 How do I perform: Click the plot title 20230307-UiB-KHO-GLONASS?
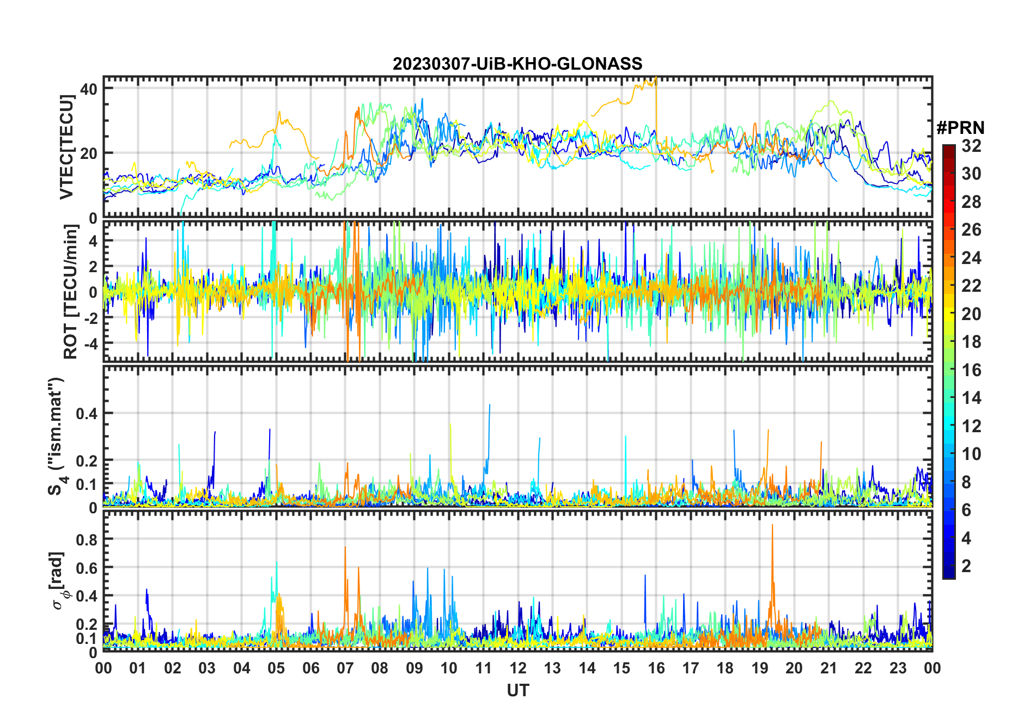[517, 64]
